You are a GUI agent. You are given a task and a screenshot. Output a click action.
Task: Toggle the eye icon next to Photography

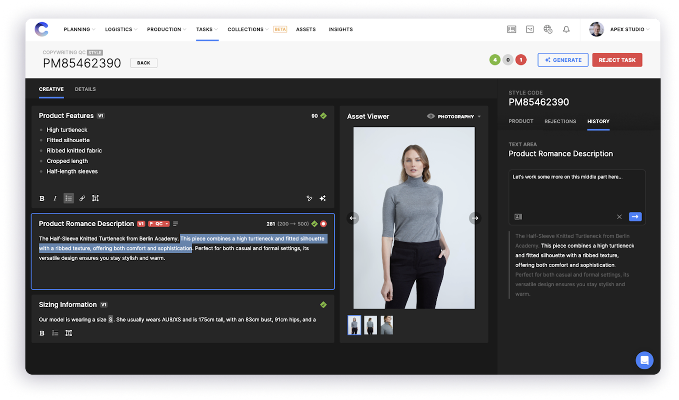point(431,116)
